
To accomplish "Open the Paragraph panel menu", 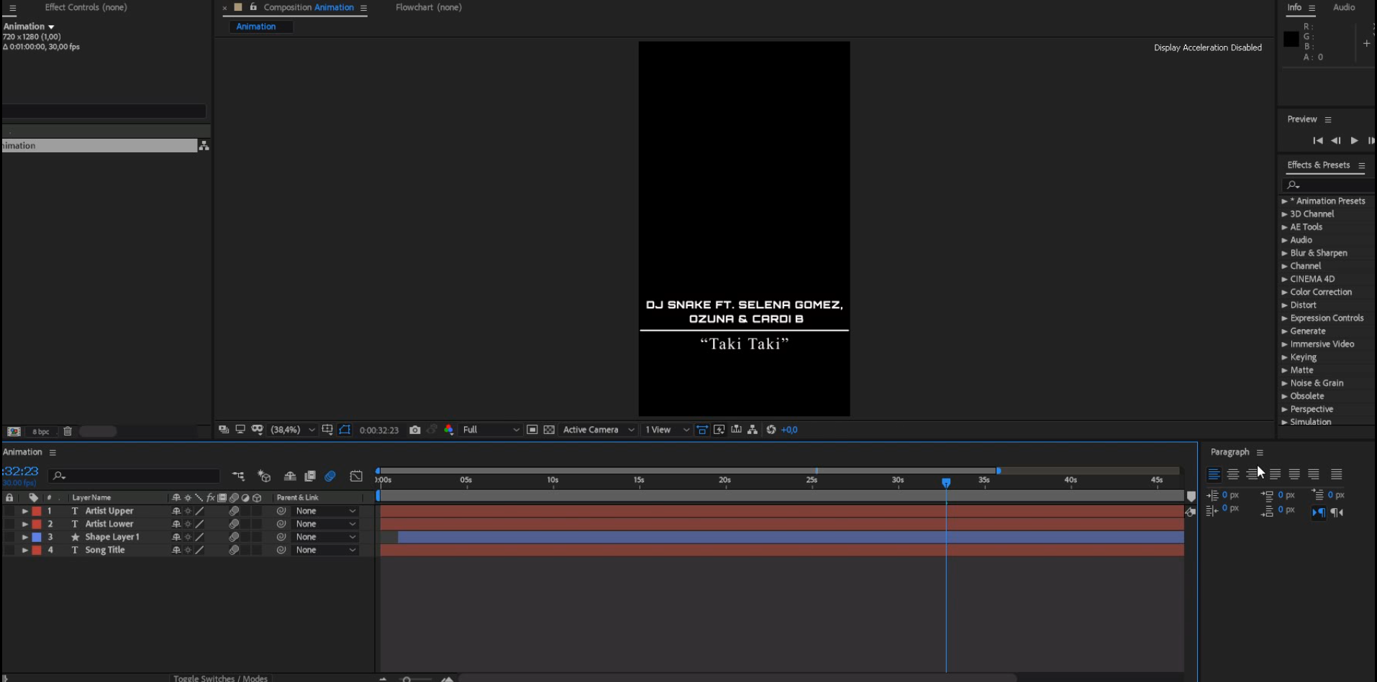I will pos(1260,452).
